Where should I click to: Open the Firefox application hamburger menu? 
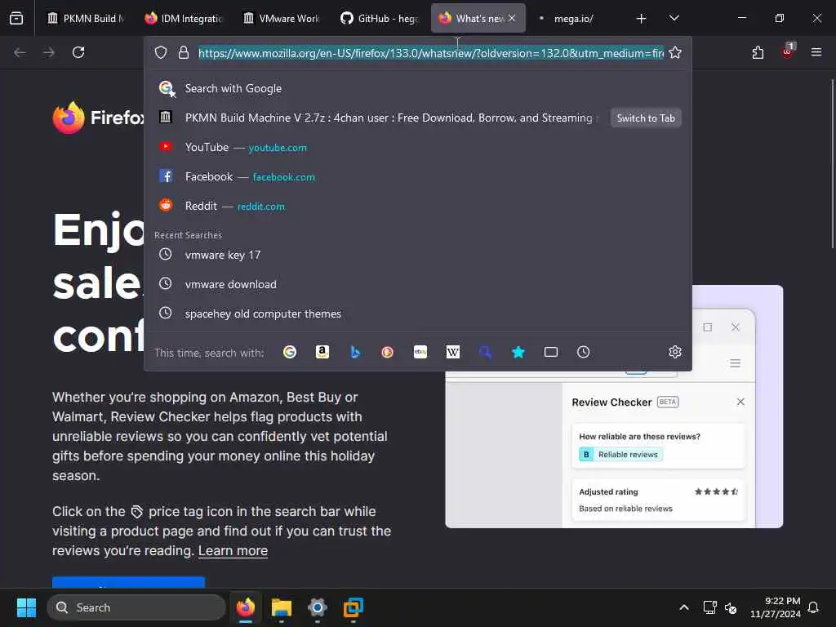pos(816,52)
